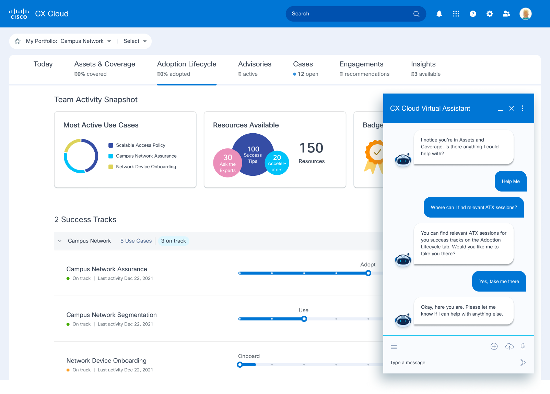550x394 pixels.
Task: Click the 2 Success Tracks heading
Action: 85,220
